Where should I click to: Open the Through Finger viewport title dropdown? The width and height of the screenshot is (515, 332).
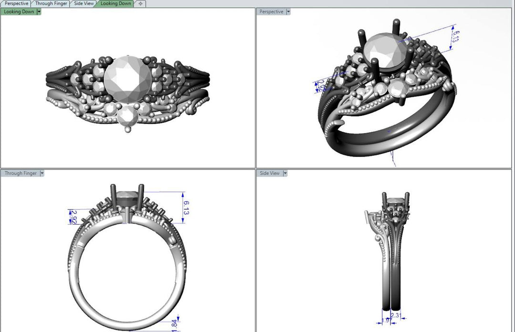[41, 173]
